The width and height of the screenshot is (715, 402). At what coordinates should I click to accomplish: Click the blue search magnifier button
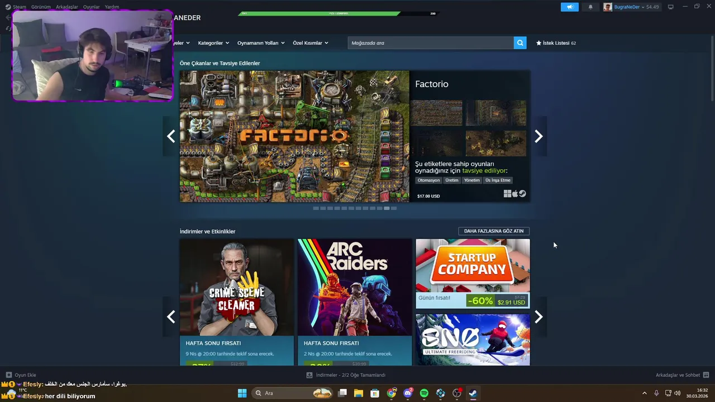[x=520, y=43]
